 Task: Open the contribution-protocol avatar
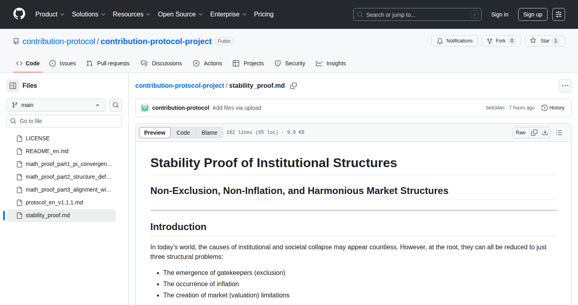tap(145, 108)
